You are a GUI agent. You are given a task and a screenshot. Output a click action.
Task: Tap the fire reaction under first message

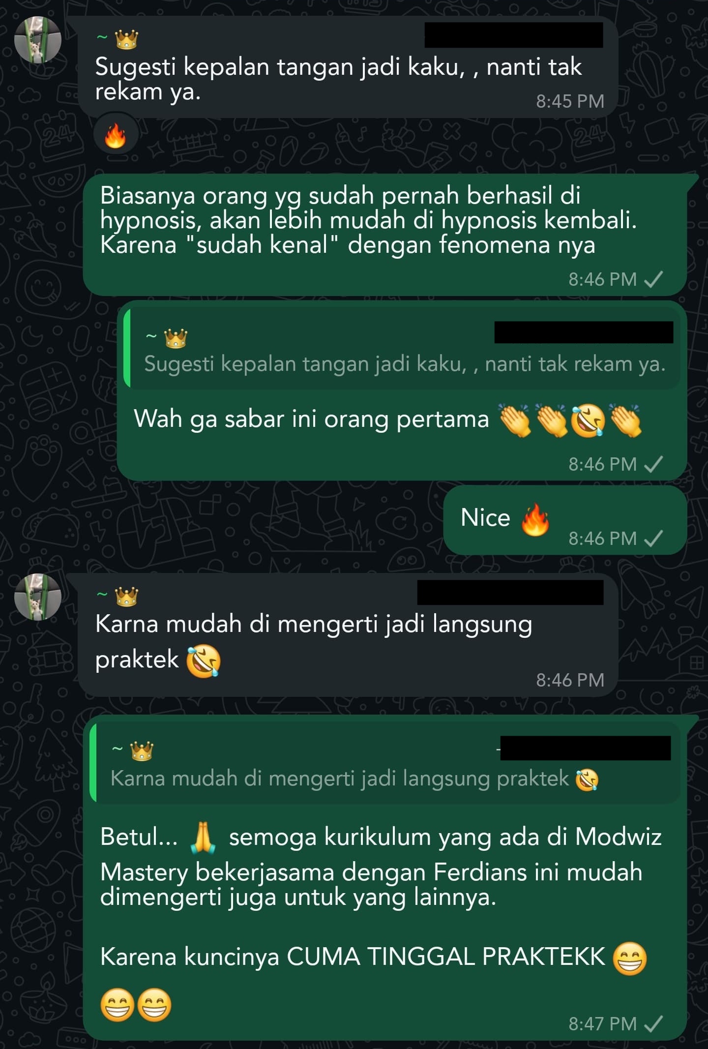click(x=115, y=135)
